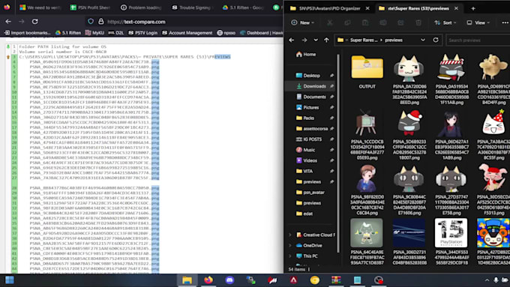Open WinRAR from the taskbar
The height and width of the screenshot is (287, 510).
336,280
